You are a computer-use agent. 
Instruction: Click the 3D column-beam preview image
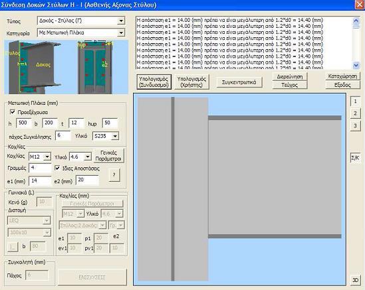(x=66, y=67)
